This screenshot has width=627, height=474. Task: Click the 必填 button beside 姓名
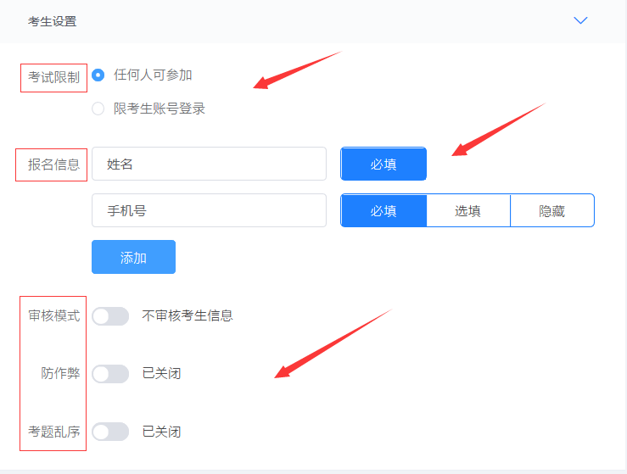tap(383, 164)
